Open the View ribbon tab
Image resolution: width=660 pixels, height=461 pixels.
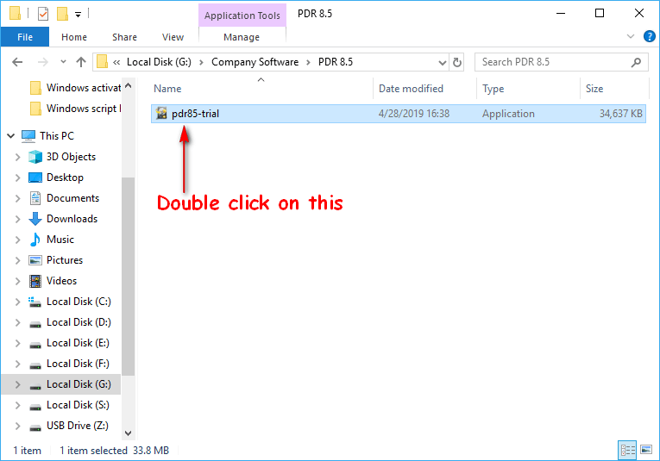pyautogui.click(x=173, y=37)
